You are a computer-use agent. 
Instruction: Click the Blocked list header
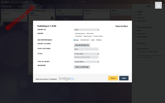[x=87, y=11]
